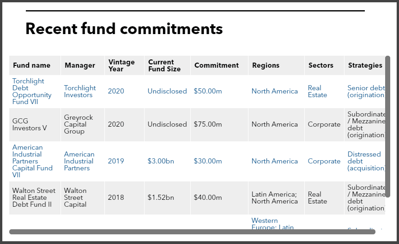Click Walton Street row's Subordinated / Mezzanine strategy
The image size is (399, 244).
click(x=366, y=198)
